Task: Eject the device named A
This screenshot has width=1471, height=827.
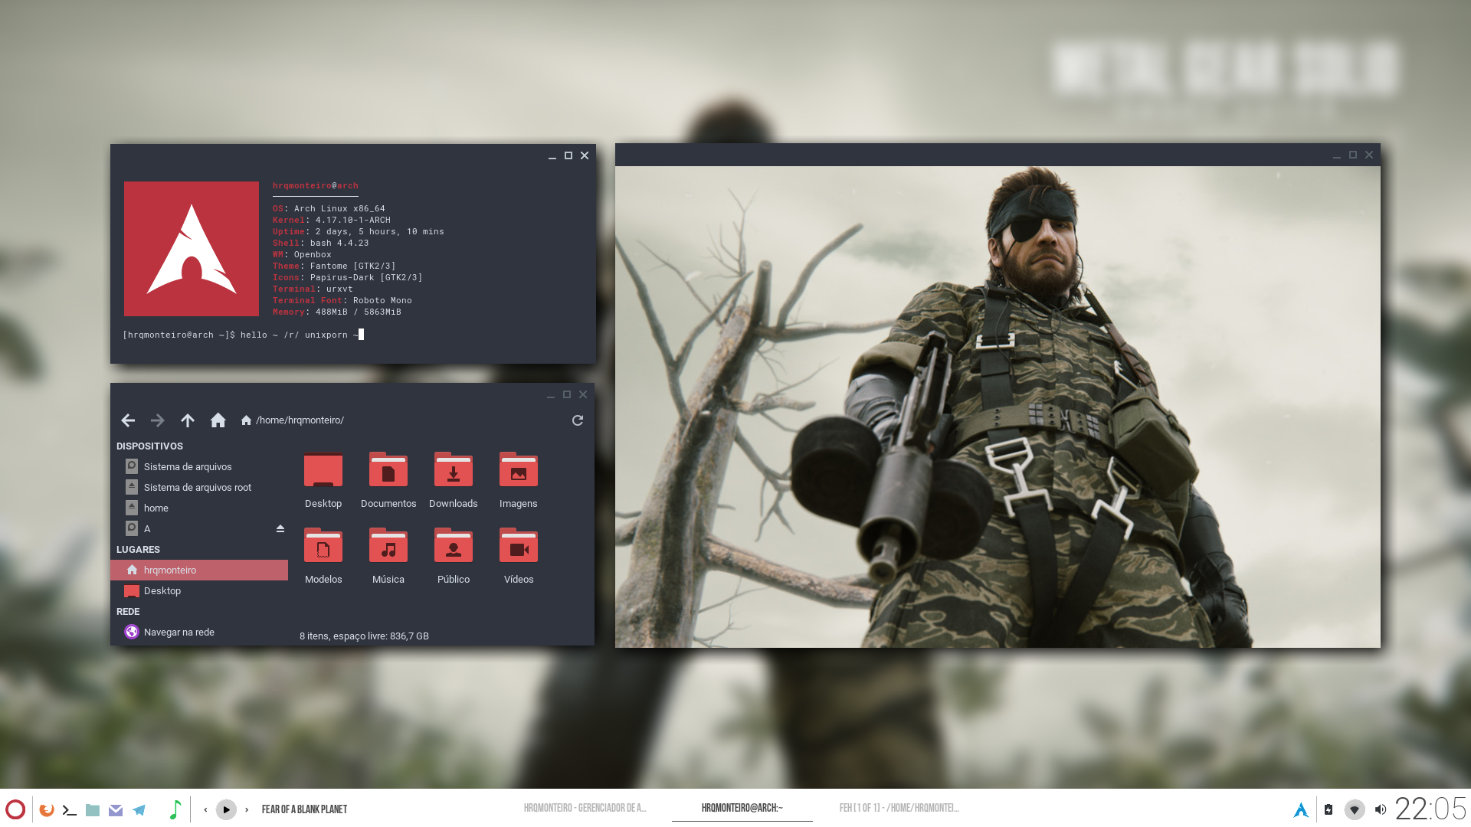Action: (x=280, y=528)
